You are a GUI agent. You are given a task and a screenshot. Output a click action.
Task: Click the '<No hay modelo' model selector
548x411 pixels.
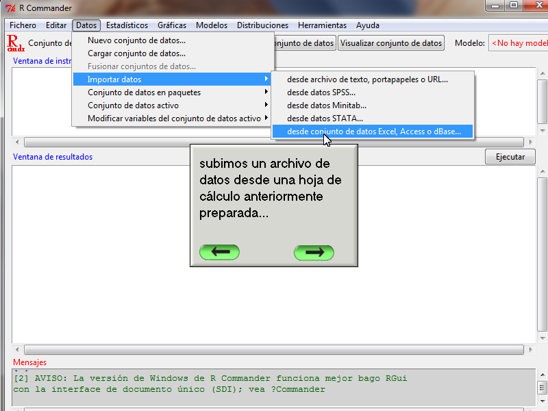pos(519,43)
